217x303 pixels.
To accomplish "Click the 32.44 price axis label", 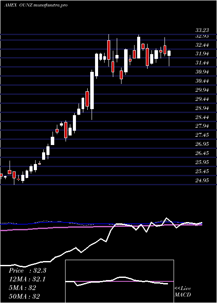I will (x=202, y=45).
